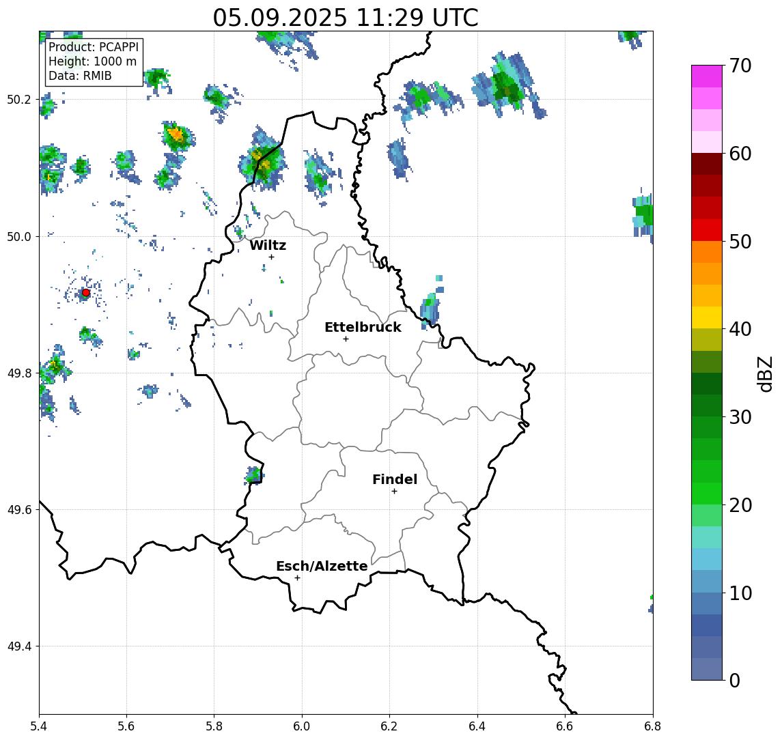
Task: Click the 'Product: PCAPPI' legend line
Action: pos(94,47)
